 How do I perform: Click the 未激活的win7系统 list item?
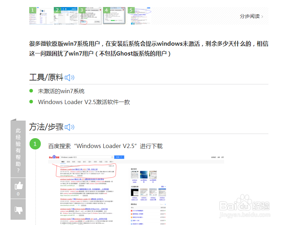[61, 91]
